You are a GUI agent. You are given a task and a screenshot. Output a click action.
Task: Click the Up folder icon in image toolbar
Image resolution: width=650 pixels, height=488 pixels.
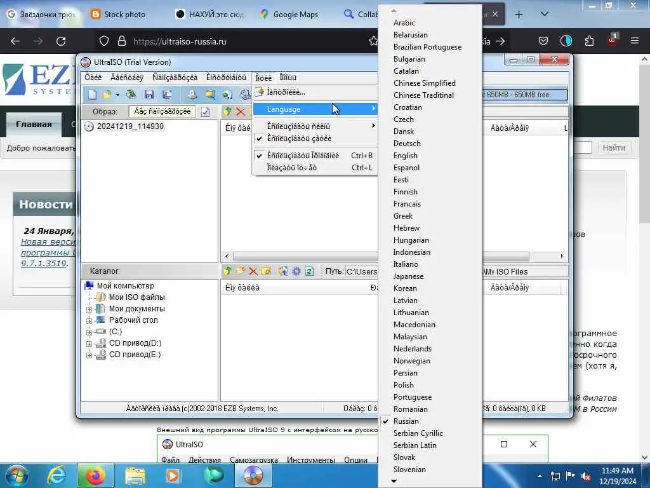[x=227, y=111]
